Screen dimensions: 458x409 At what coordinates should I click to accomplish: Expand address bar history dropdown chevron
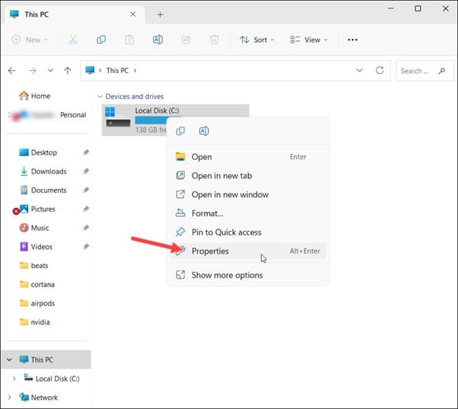360,70
